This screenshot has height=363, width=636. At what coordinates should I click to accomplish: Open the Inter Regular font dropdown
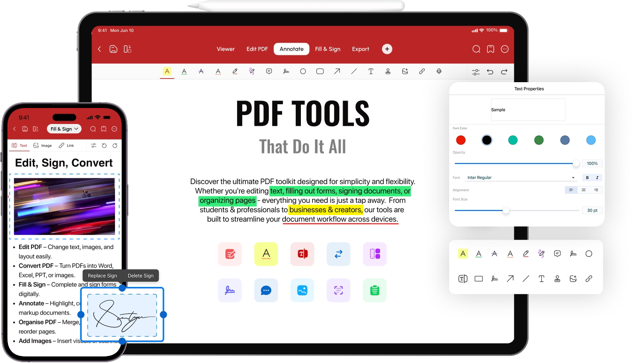click(521, 177)
